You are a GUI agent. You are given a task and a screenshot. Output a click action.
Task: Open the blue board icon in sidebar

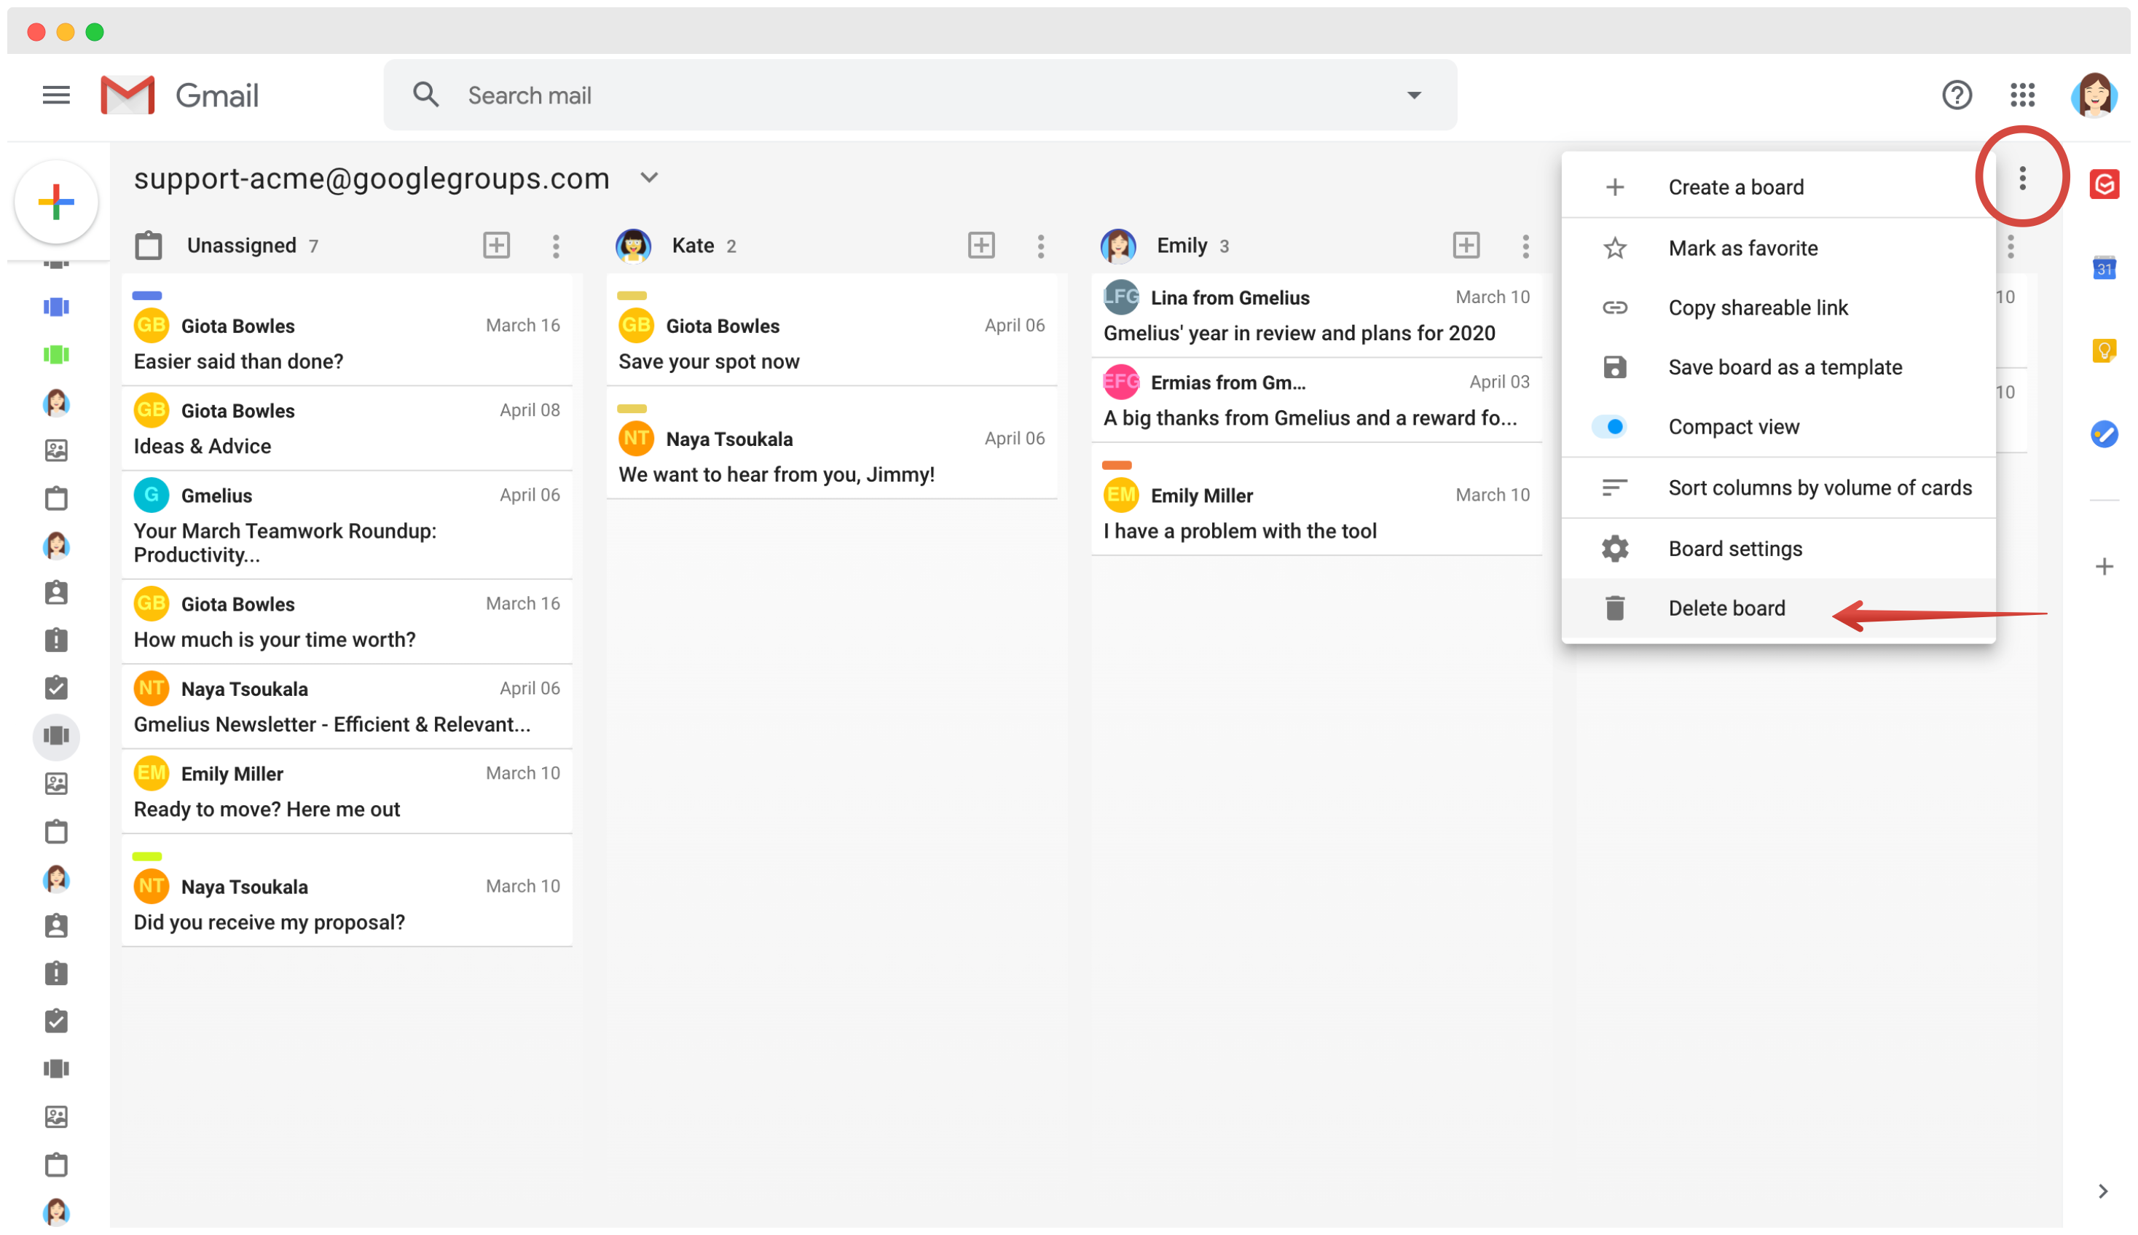56,307
